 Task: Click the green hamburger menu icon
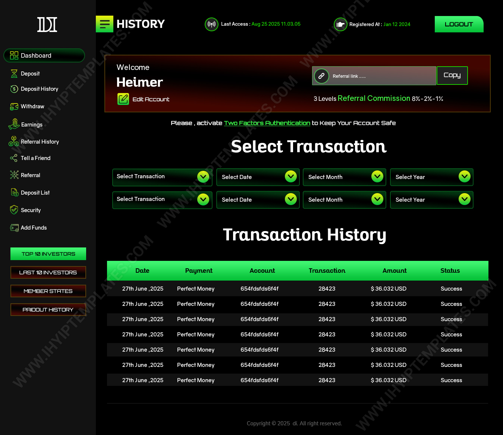(105, 24)
